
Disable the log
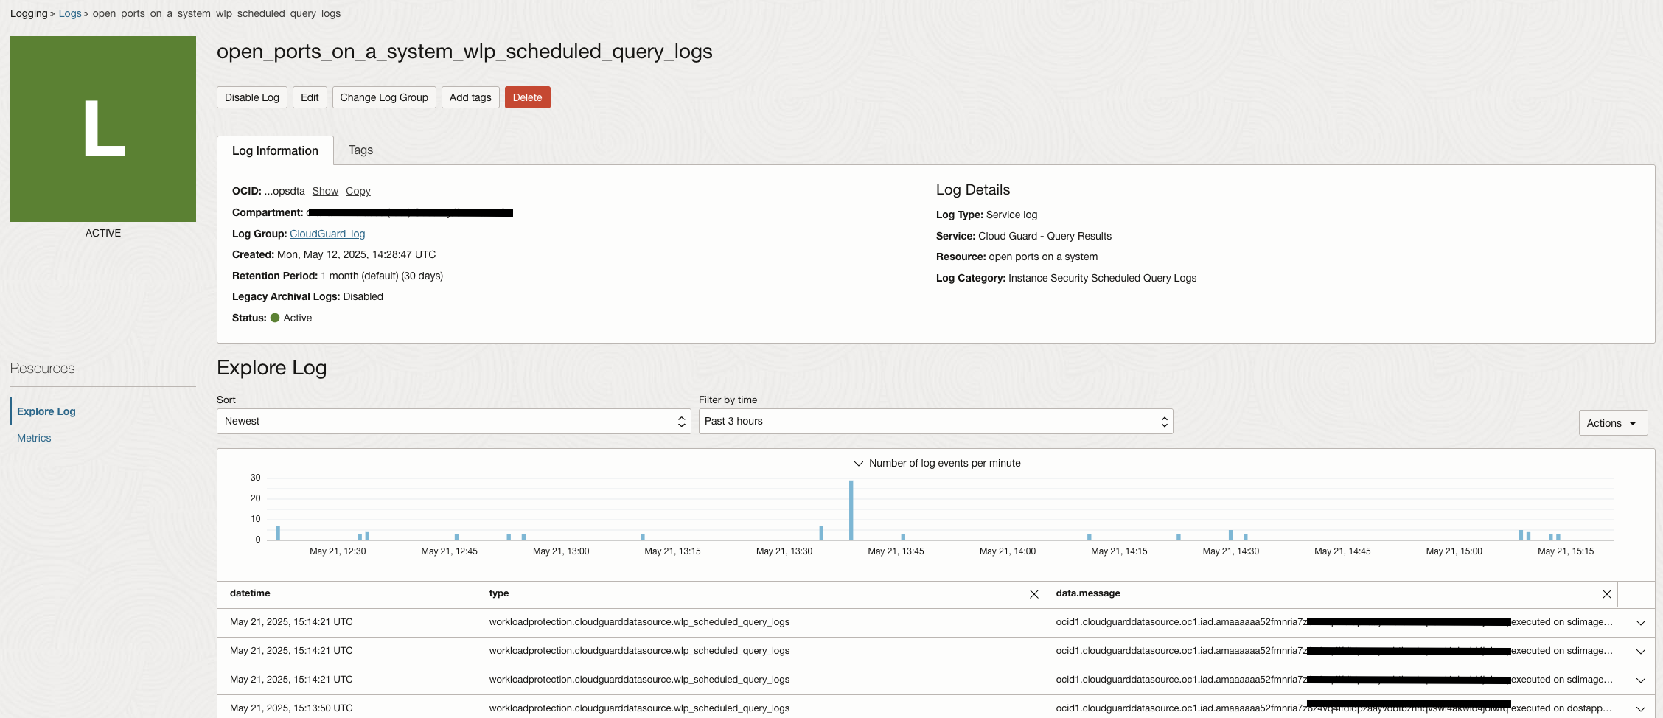tap(251, 97)
